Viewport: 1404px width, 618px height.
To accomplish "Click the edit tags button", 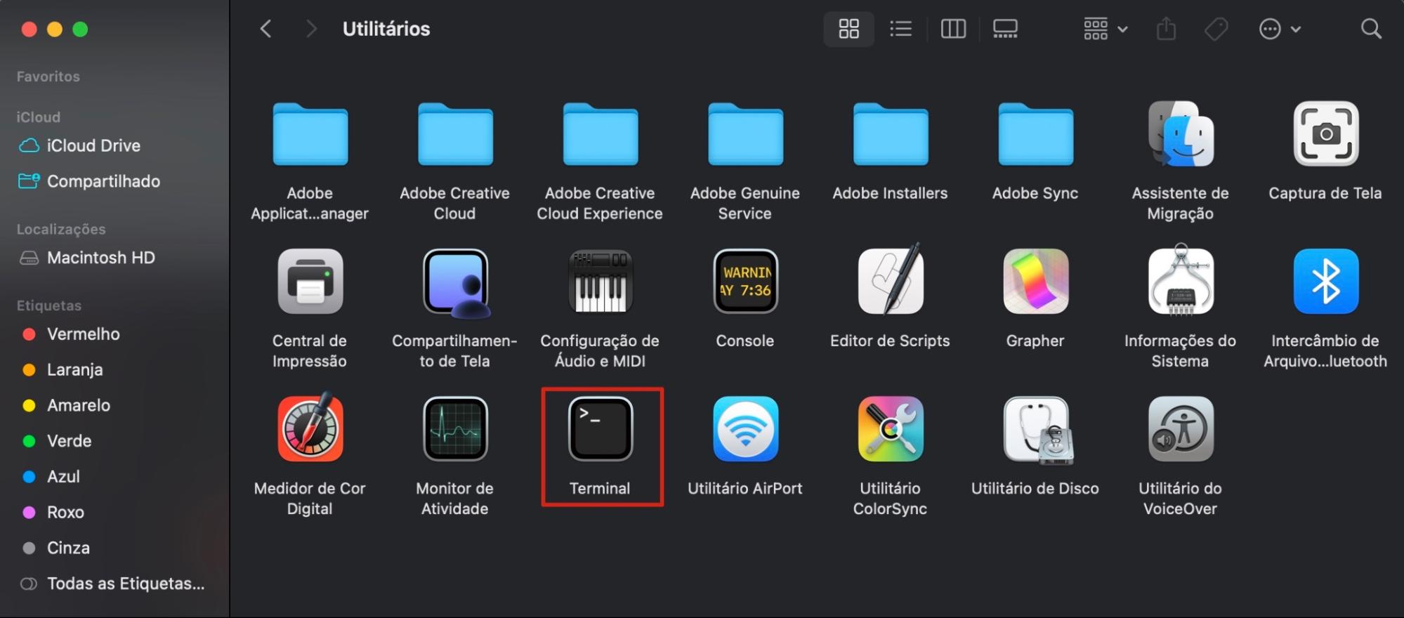I will (1216, 29).
